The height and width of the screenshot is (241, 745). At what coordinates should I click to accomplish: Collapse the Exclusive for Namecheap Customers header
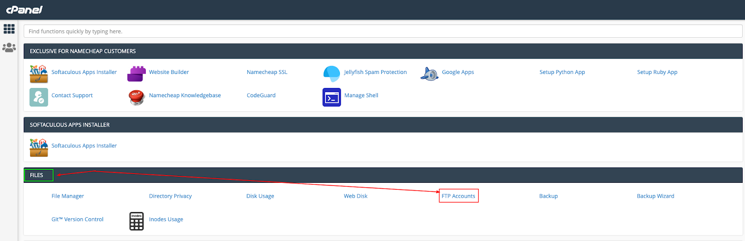(x=383, y=51)
